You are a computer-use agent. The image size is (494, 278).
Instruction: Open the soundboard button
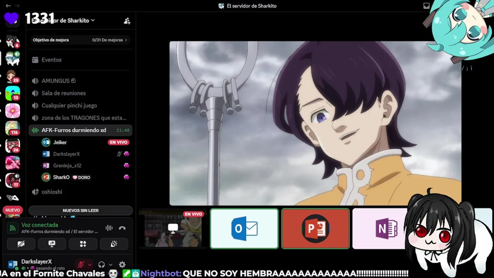(114, 244)
